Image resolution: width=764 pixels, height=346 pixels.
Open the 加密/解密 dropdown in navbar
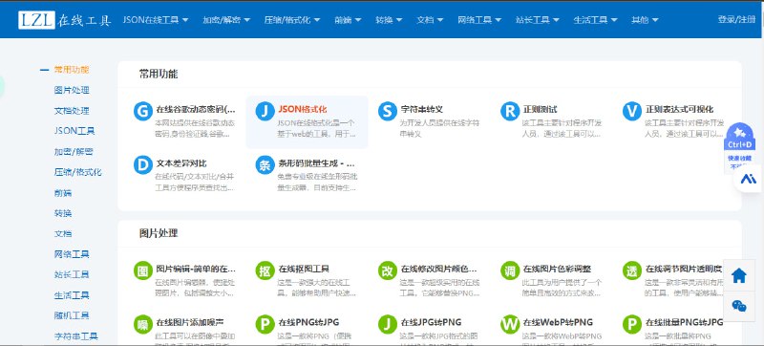point(226,20)
